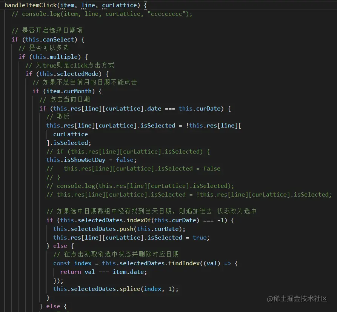Place cursor on the "ccccccccc" string
This screenshot has width=337, height=312.
tap(166, 14)
